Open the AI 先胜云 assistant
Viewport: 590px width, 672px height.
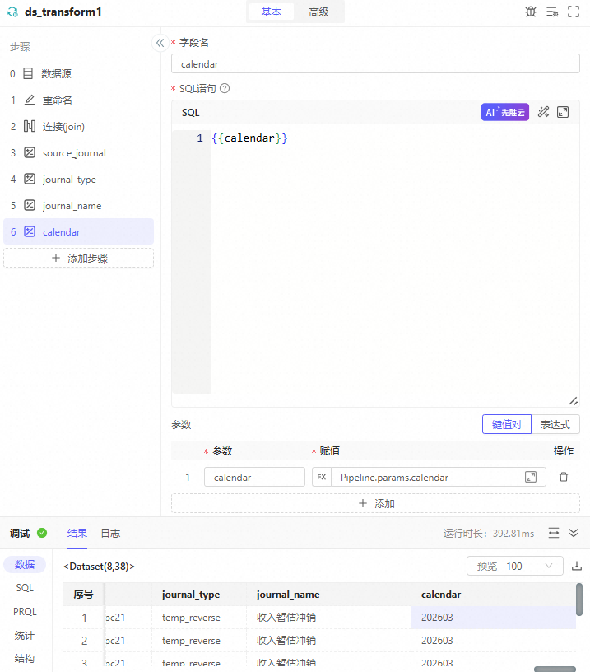[504, 112]
